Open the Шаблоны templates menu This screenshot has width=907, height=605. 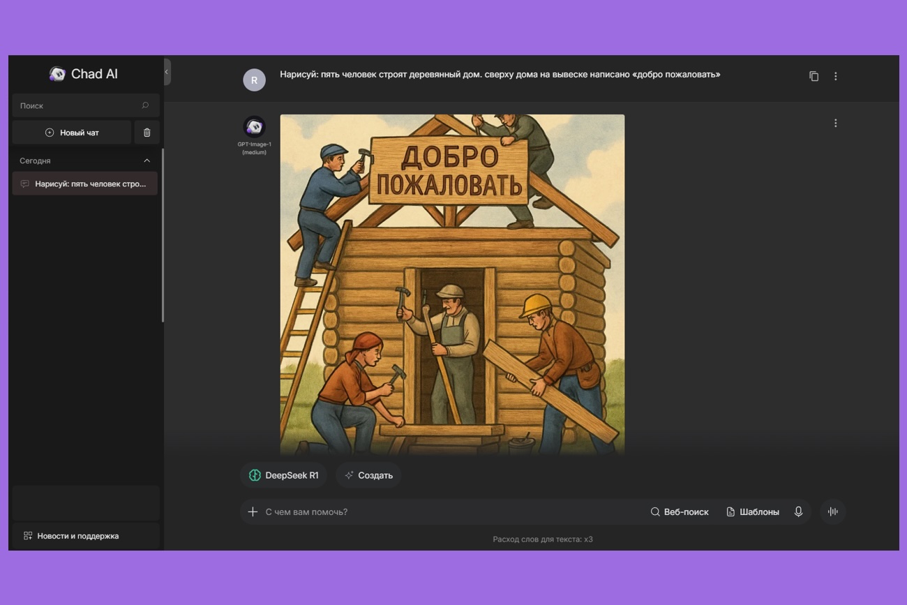pyautogui.click(x=752, y=511)
